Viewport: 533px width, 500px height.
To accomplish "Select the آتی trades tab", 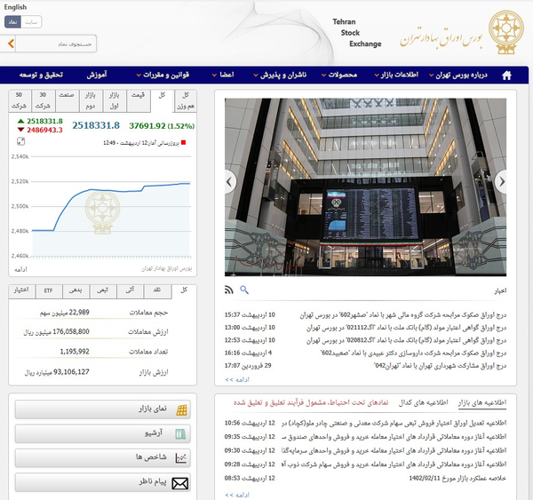I will pos(130,291).
